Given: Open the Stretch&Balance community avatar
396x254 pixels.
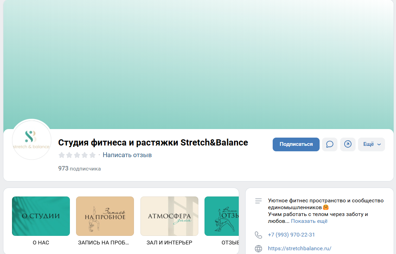Looking at the screenshot, I should 32,140.
